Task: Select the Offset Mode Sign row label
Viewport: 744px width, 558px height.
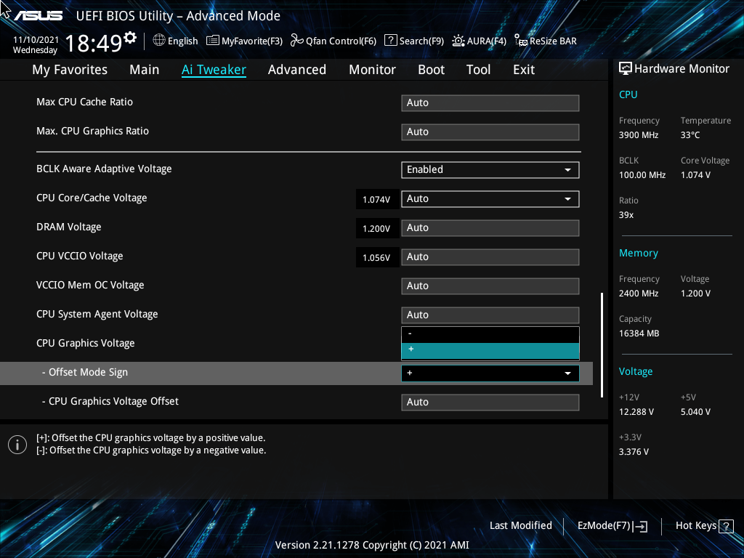Action: [84, 373]
